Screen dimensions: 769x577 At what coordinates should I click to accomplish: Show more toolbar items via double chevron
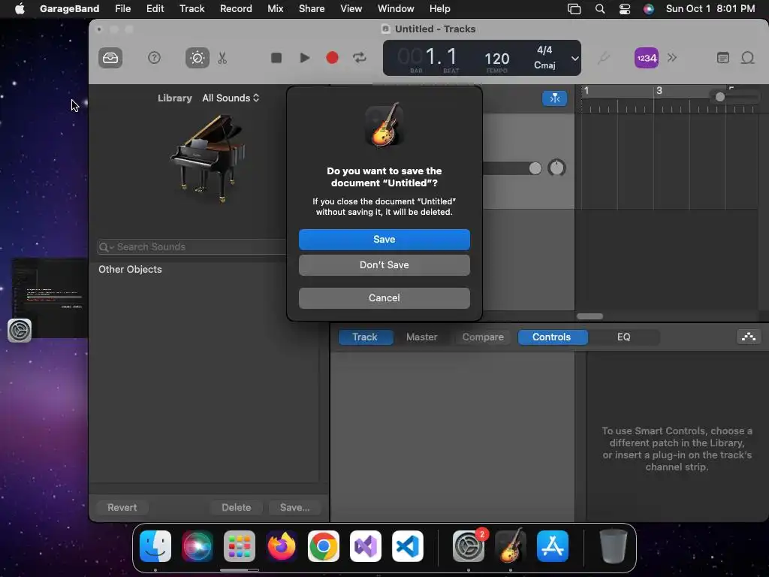pos(672,58)
